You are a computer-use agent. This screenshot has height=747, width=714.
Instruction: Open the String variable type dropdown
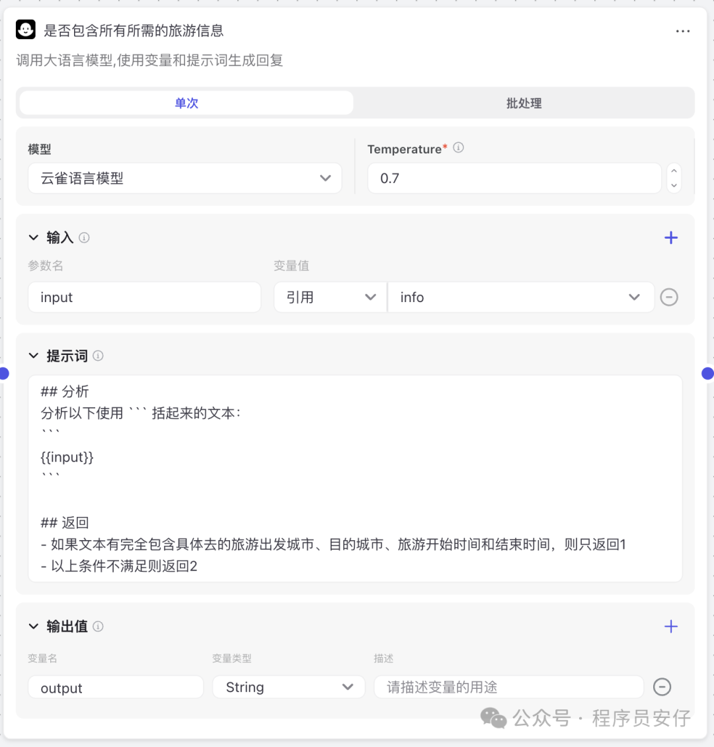point(289,688)
